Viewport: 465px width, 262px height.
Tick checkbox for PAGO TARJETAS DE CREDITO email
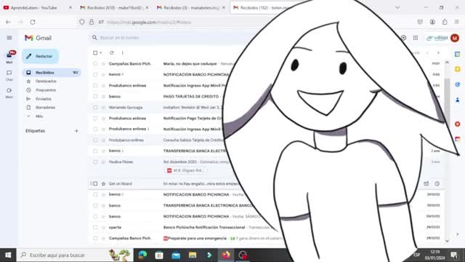tap(95, 97)
